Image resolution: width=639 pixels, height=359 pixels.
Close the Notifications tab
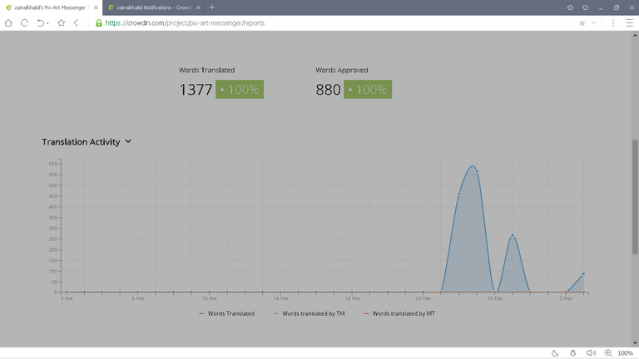click(198, 7)
